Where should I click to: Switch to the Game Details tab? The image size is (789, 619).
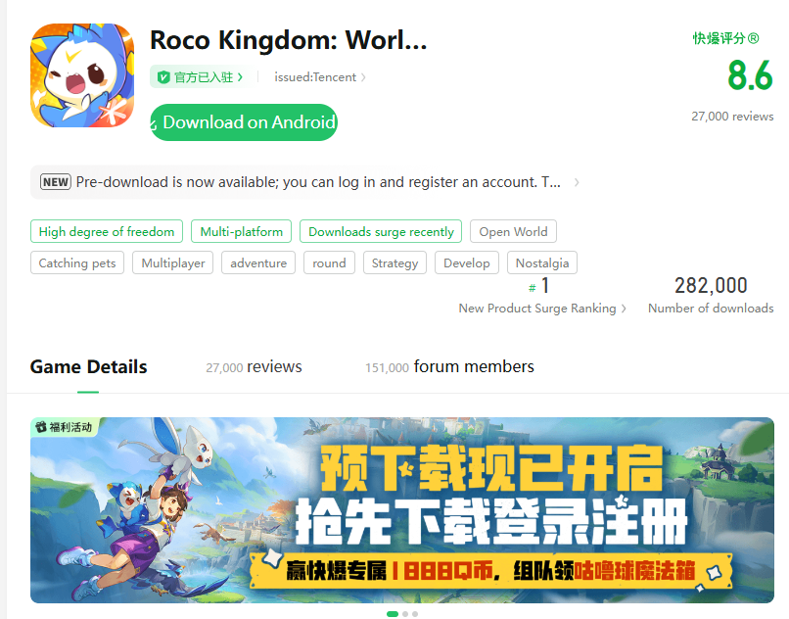click(x=88, y=366)
